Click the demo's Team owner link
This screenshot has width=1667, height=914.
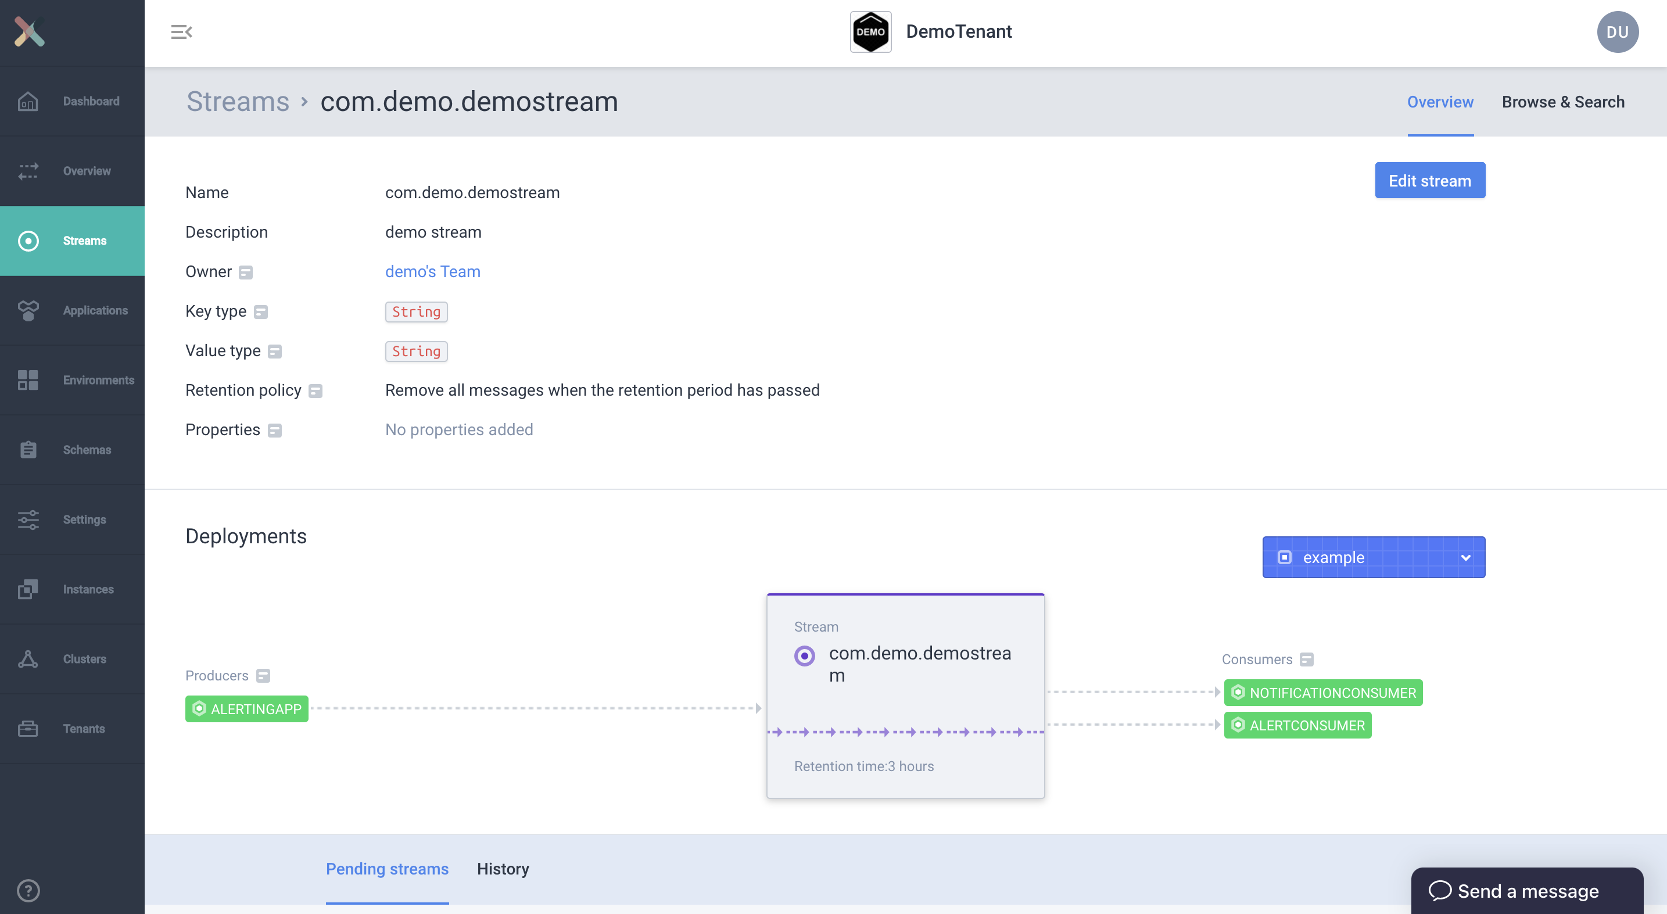432,271
